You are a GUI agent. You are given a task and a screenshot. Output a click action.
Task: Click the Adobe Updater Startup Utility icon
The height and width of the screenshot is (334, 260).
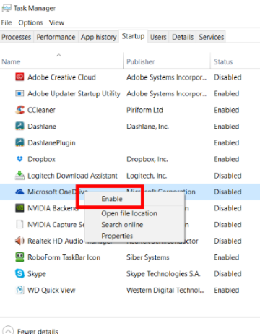tap(19, 93)
